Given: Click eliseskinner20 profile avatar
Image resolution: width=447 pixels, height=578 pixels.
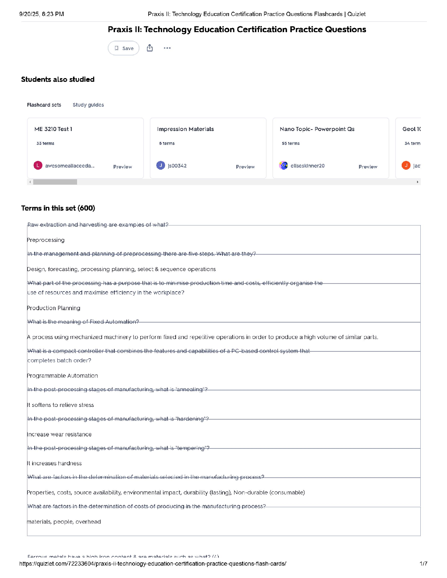Looking at the screenshot, I should (x=283, y=166).
